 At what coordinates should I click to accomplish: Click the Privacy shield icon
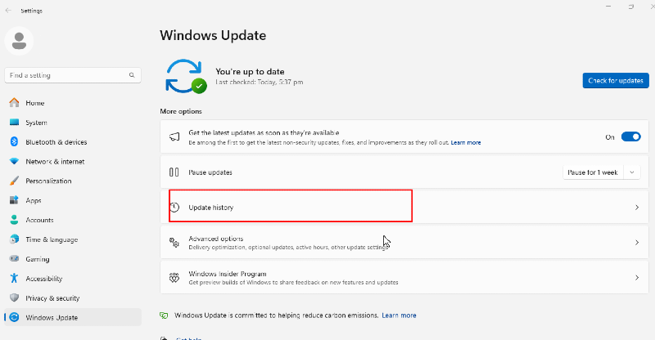[14, 297]
